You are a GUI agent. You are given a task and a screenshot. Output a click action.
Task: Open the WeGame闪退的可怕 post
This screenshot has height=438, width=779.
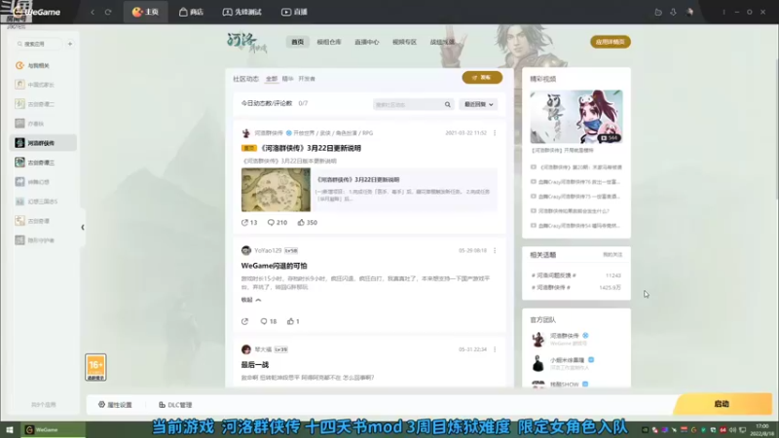[x=275, y=266]
